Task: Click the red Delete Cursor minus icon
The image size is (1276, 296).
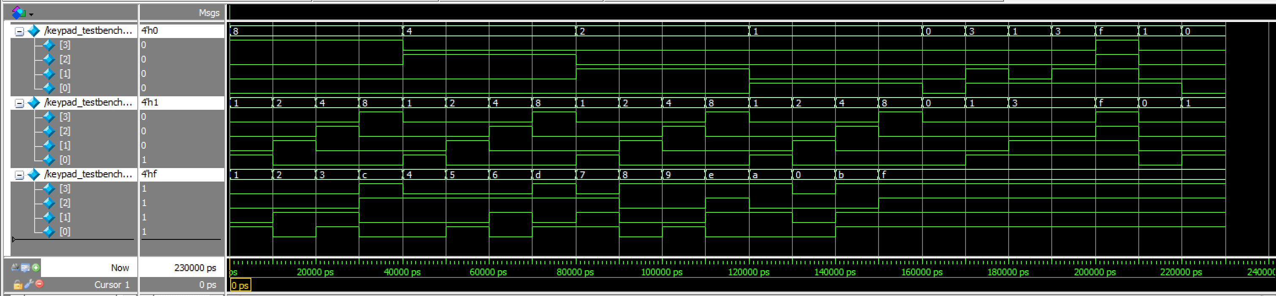Action: (x=39, y=284)
